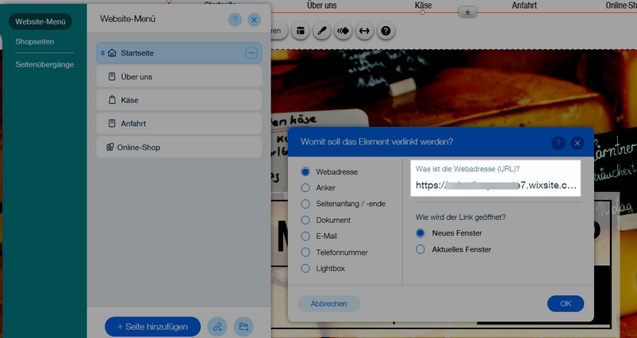Click the shopping bag icon beside Käse
637x338 pixels.
click(112, 100)
